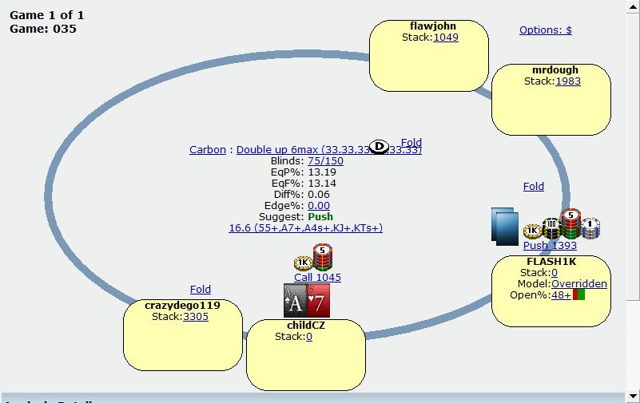
Task: Click the EqP% 13.19 value
Action: click(322, 172)
